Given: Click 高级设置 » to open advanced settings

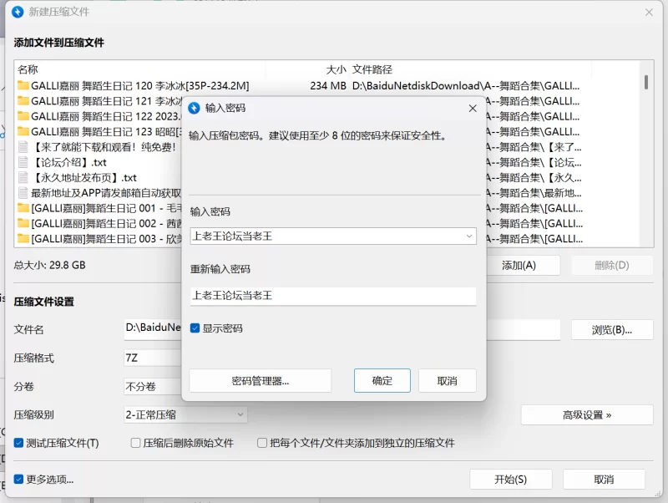Looking at the screenshot, I should [586, 414].
